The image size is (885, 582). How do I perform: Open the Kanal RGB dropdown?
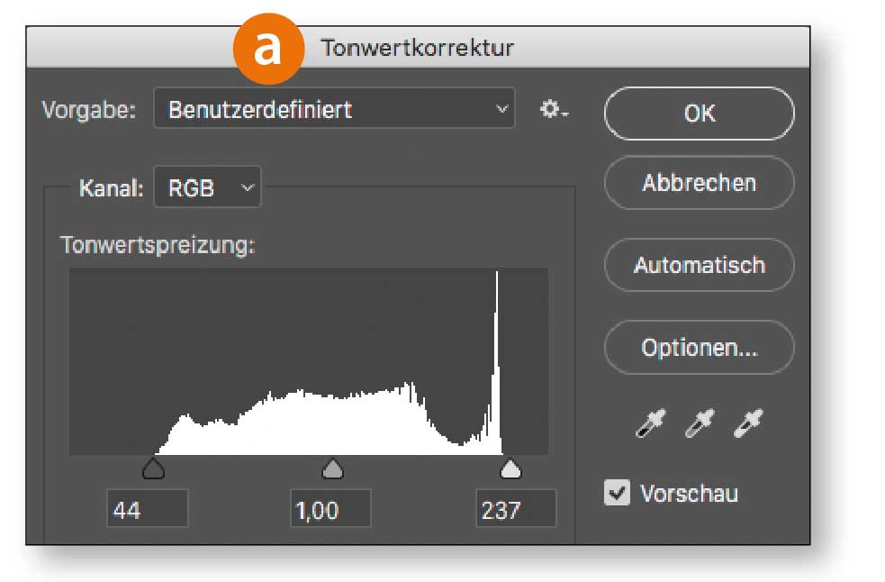(207, 188)
